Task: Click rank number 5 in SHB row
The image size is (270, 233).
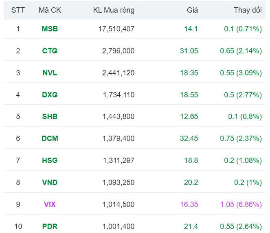Action: coord(18,116)
